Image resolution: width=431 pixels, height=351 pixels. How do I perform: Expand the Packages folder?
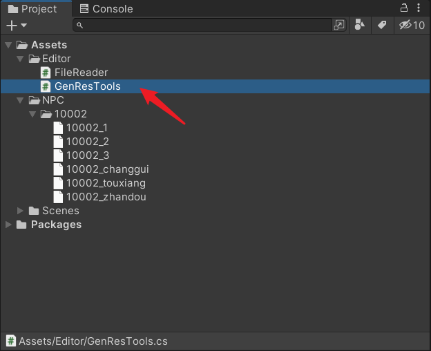coord(8,225)
